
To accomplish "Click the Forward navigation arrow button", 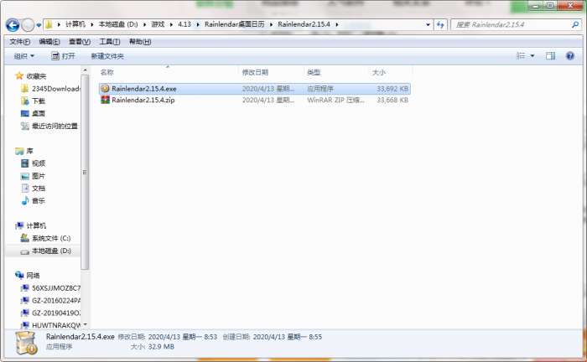I will click(x=28, y=25).
